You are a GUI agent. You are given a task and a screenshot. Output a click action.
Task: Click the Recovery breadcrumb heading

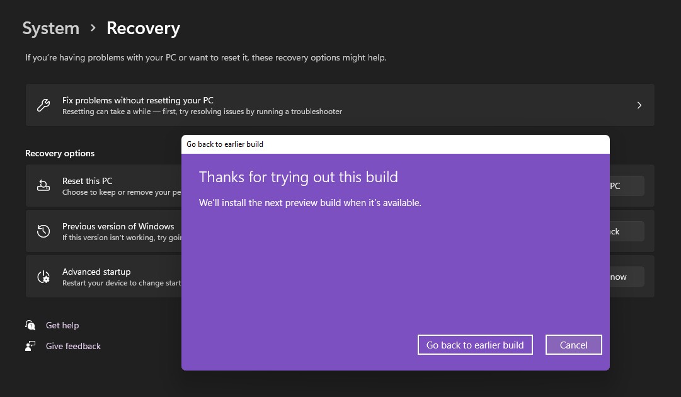[144, 28]
